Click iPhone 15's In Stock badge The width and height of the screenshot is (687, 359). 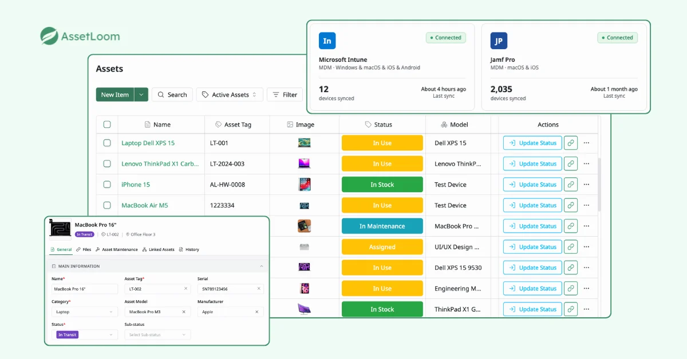382,185
